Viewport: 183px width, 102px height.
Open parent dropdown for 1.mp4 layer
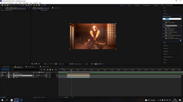pos(52,77)
